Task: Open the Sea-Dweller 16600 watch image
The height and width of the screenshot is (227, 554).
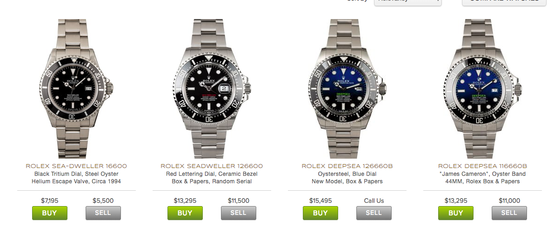Action: (x=76, y=88)
